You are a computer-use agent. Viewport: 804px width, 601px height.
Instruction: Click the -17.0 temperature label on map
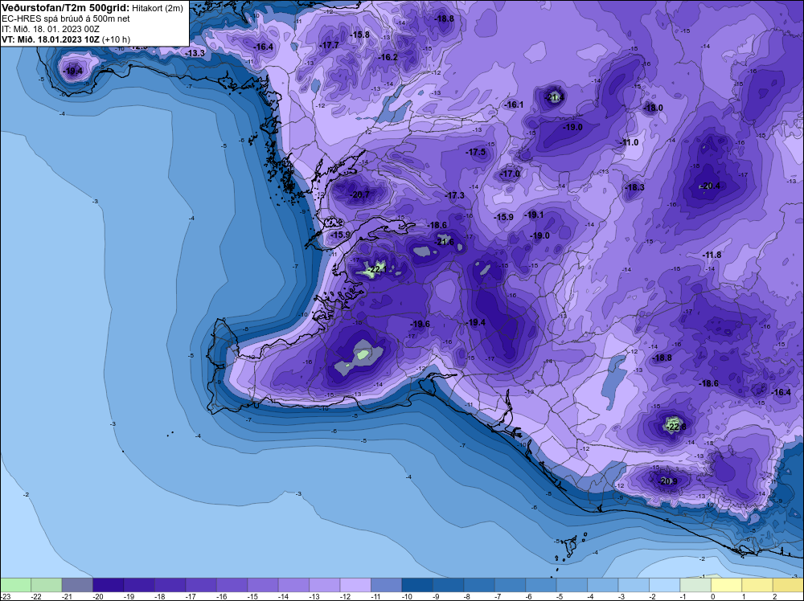click(511, 174)
